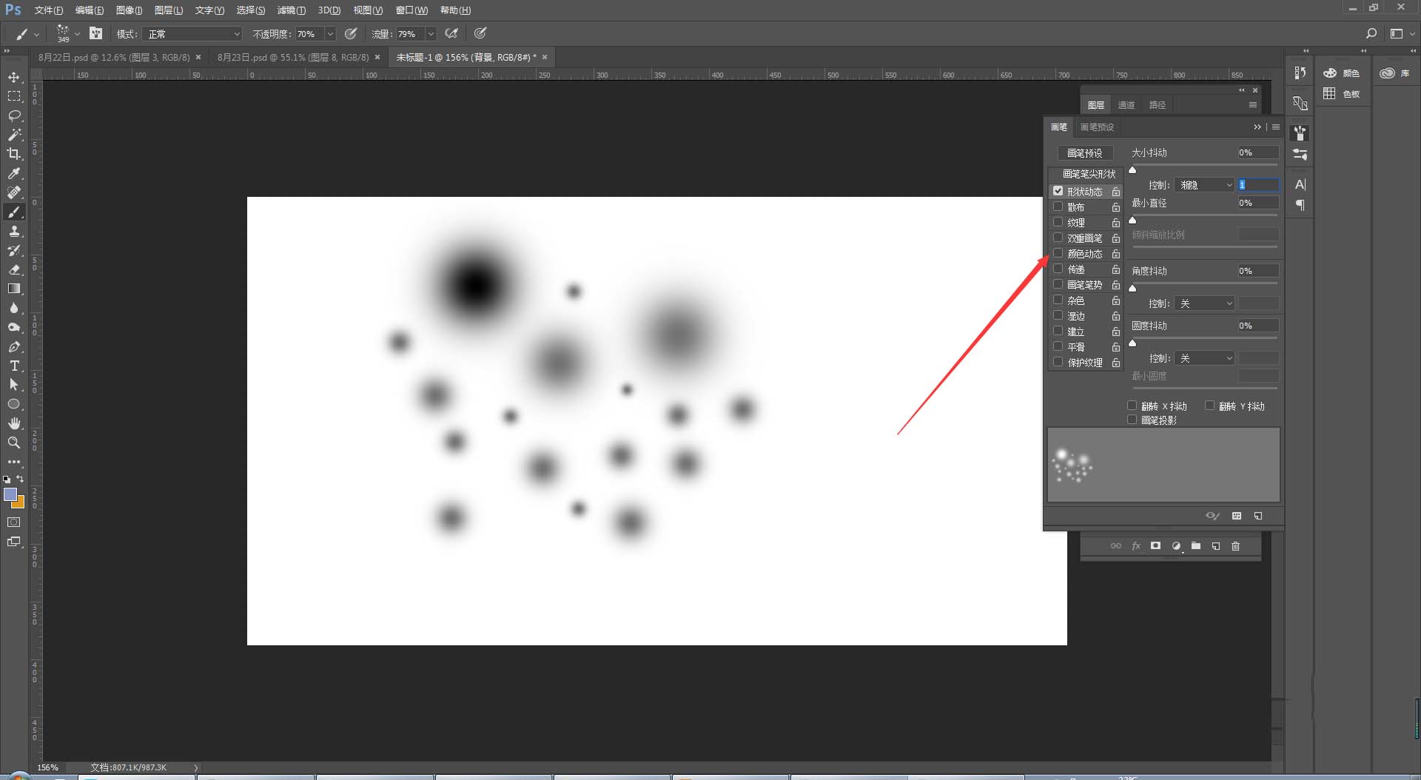1421x780 pixels.
Task: Toggle Quick Mask mode icon
Action: point(14,522)
